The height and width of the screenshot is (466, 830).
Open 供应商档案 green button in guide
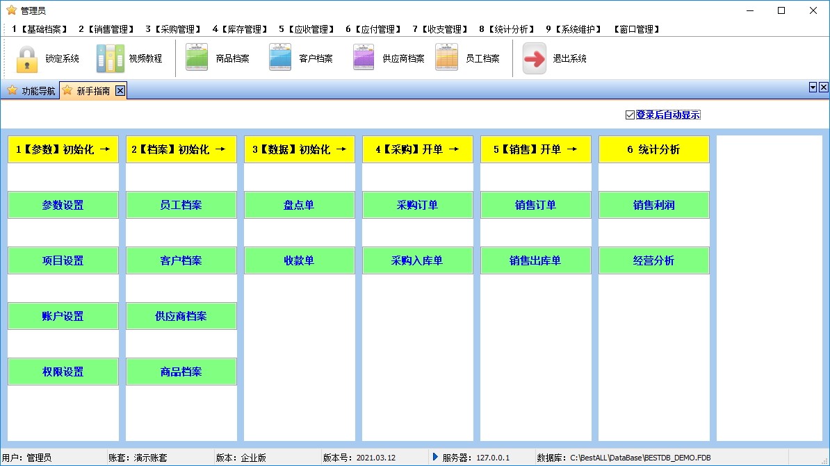[181, 316]
